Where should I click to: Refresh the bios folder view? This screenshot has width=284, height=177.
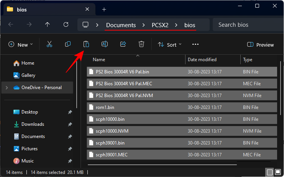[x=66, y=24]
